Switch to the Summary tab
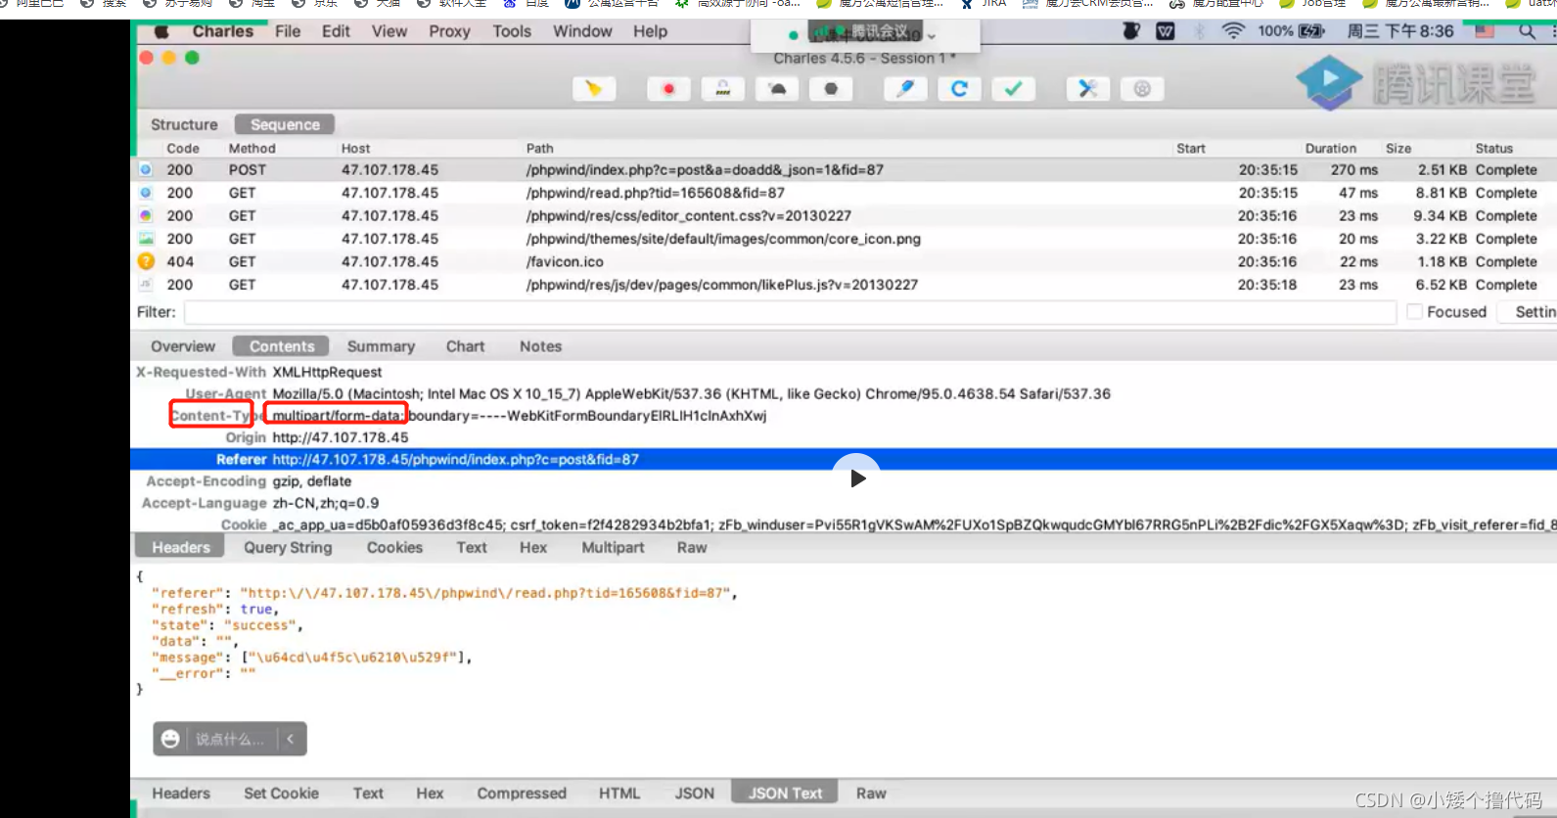 click(x=381, y=346)
